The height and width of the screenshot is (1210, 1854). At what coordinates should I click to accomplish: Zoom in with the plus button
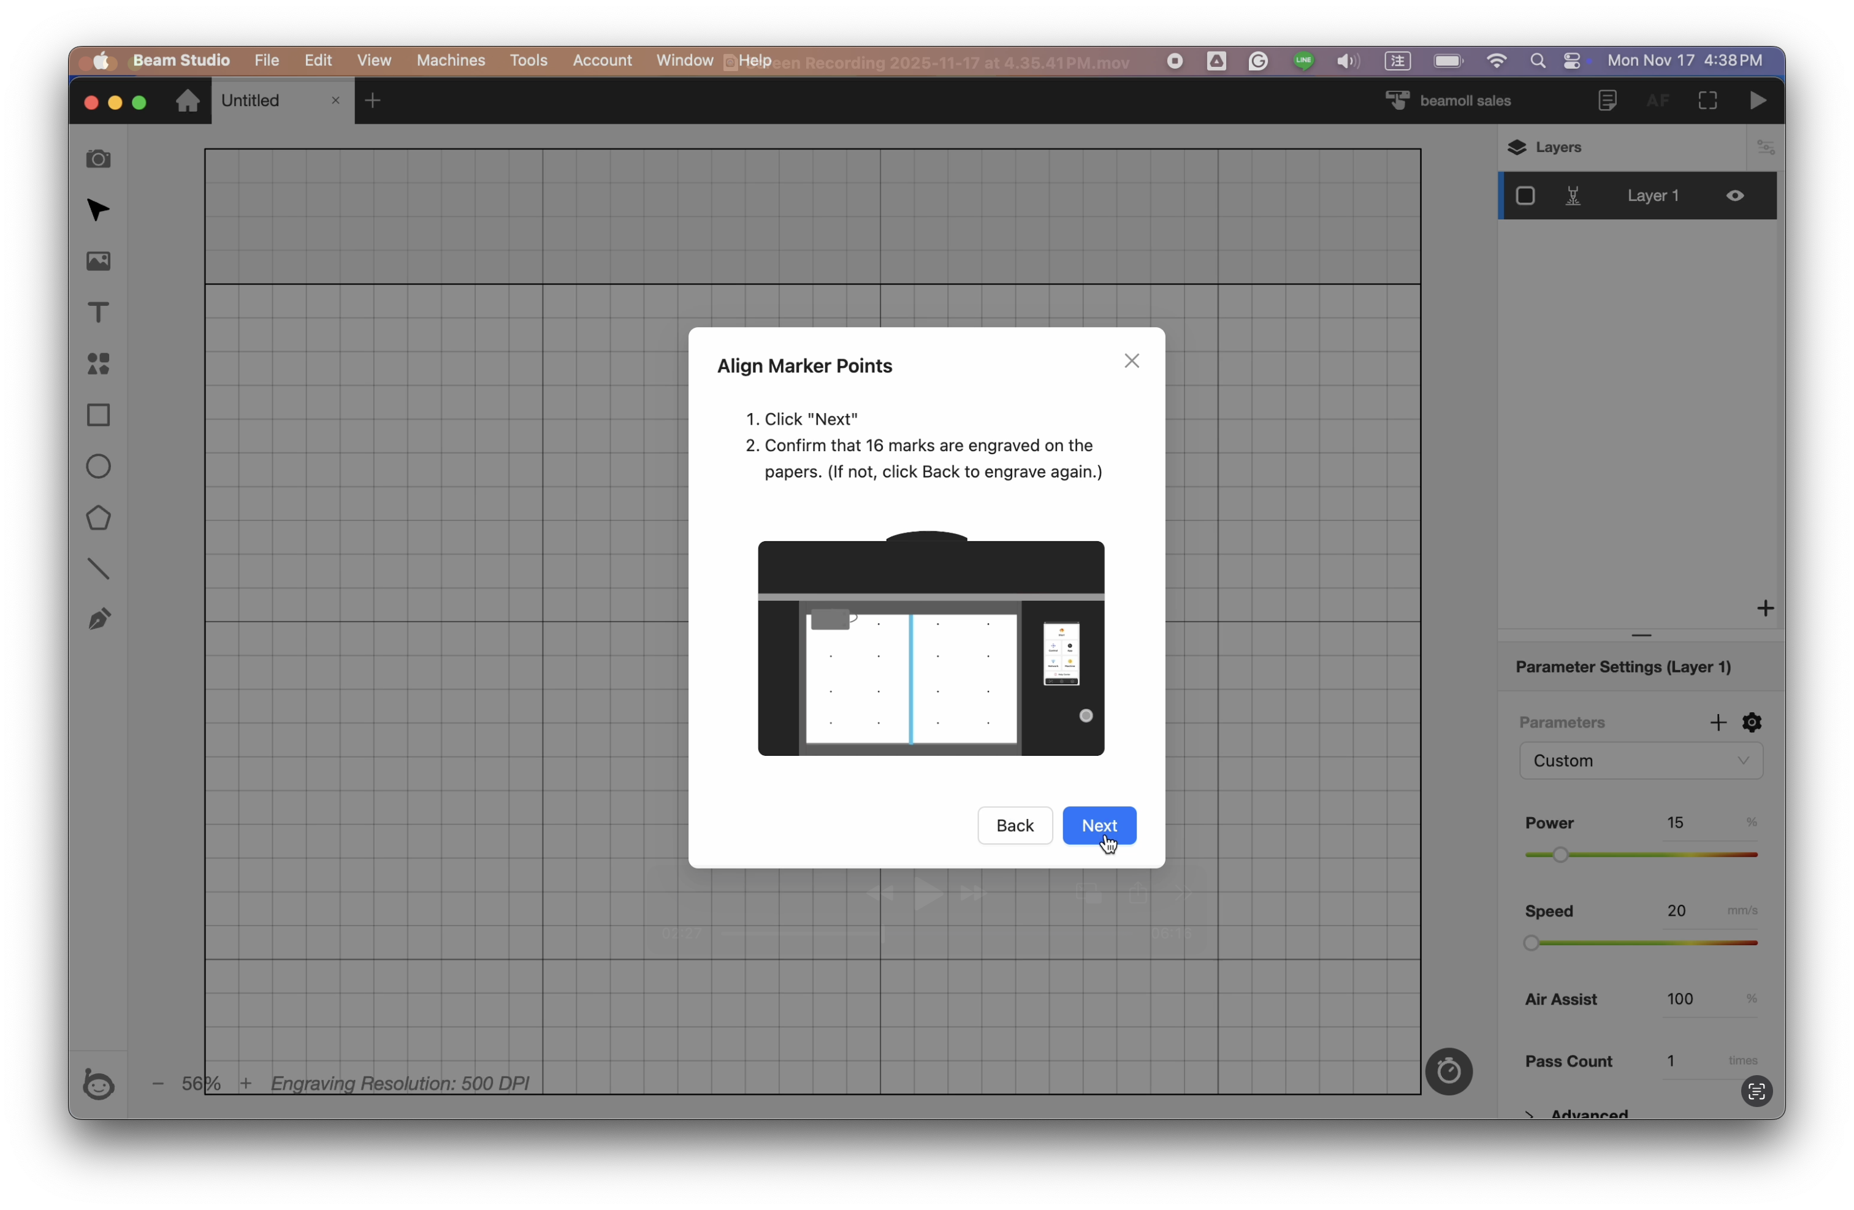(245, 1083)
